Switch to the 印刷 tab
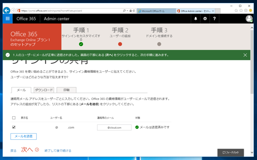The height and width of the screenshot is (160, 257). point(66,90)
